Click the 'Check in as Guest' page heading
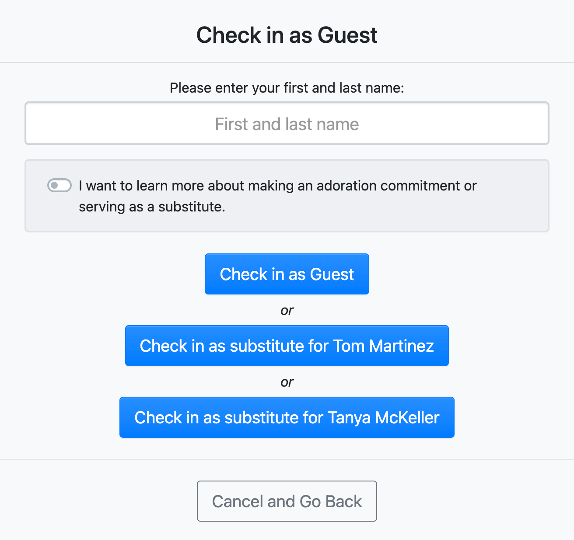The width and height of the screenshot is (574, 540). click(287, 35)
